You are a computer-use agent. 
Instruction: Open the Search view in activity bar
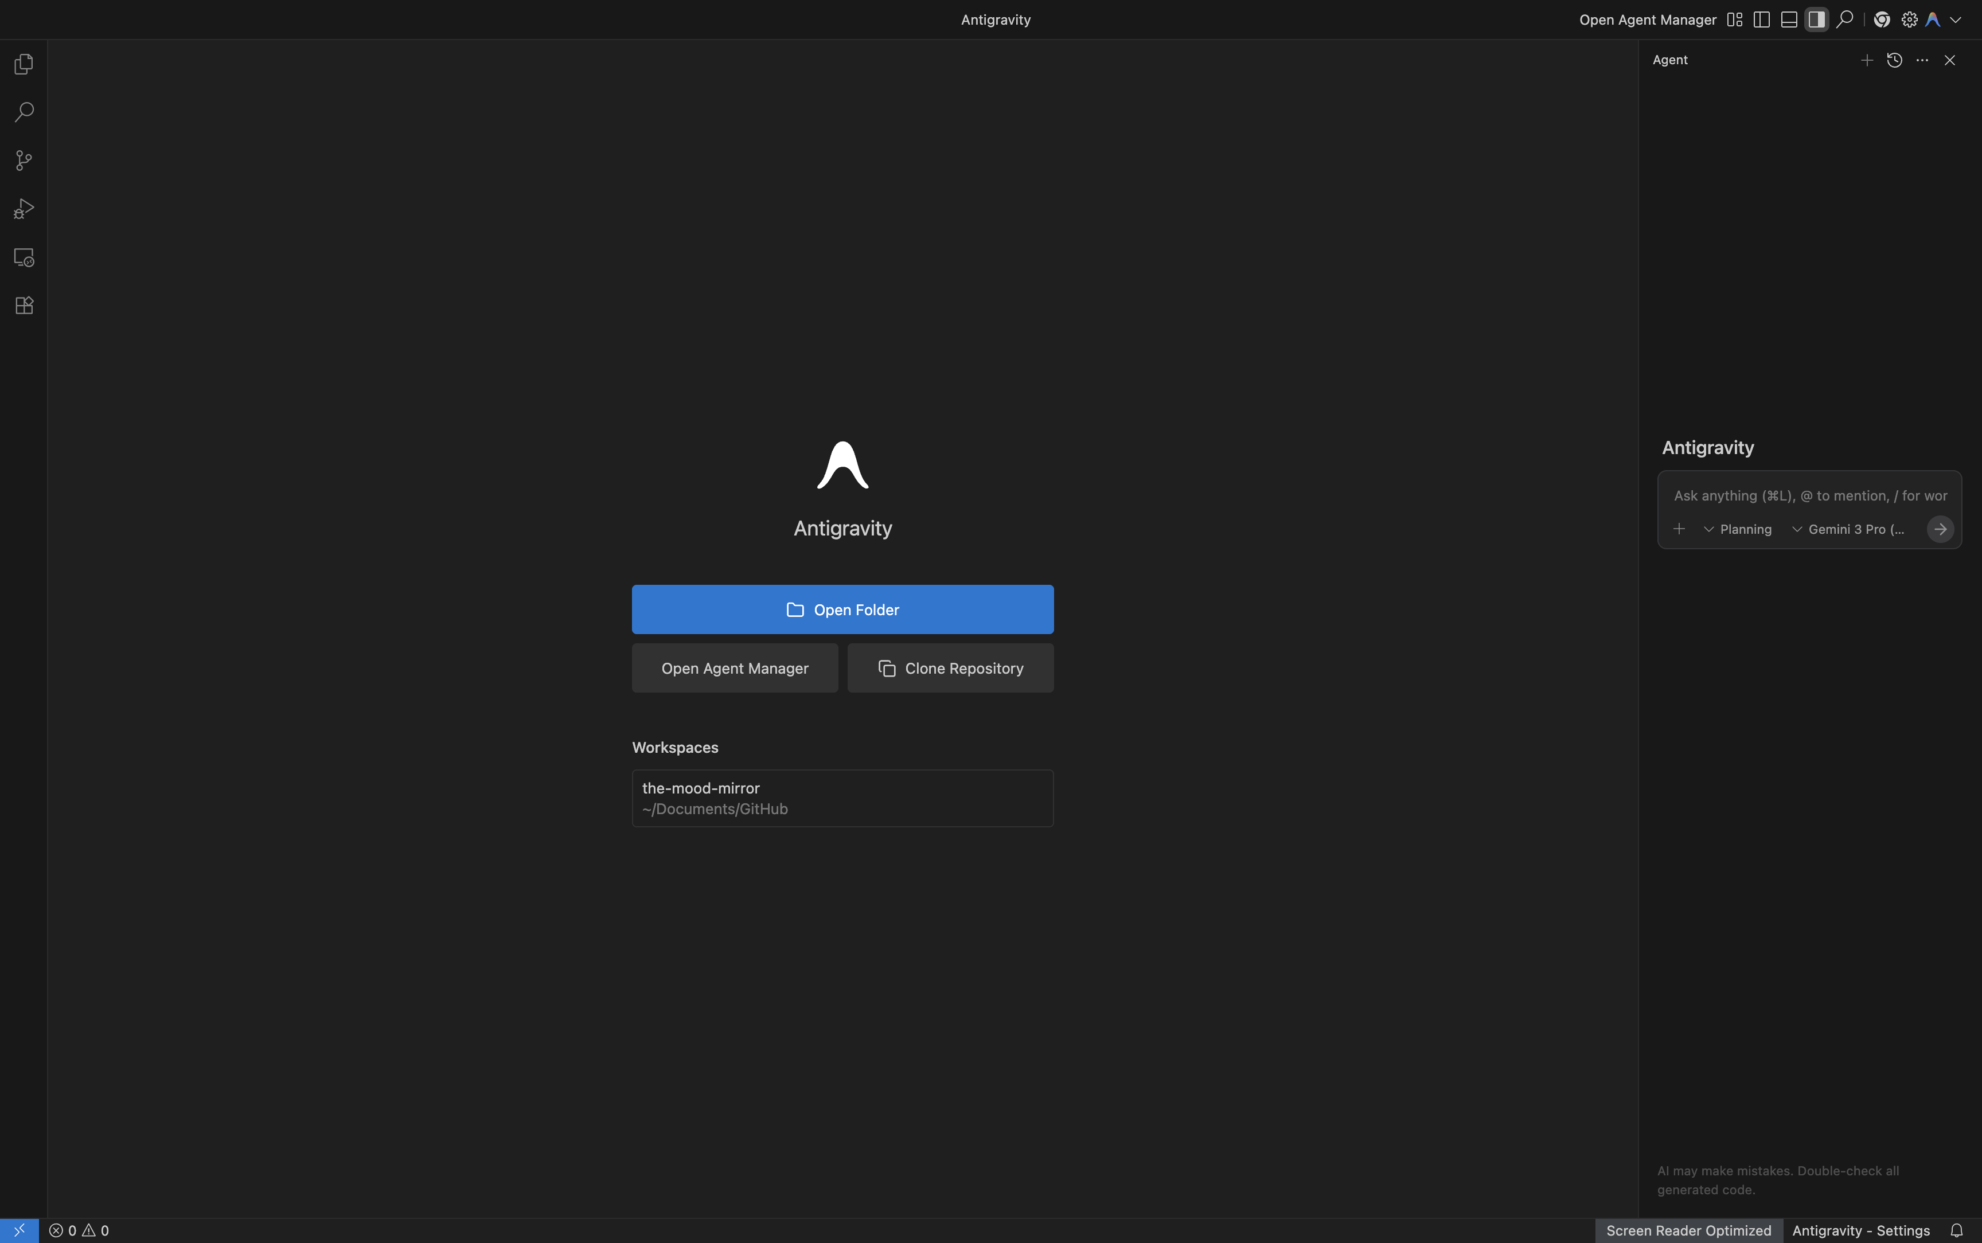[x=24, y=112]
